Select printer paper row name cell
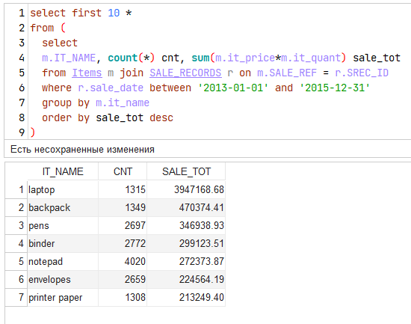The height and width of the screenshot is (324, 411). [63, 298]
